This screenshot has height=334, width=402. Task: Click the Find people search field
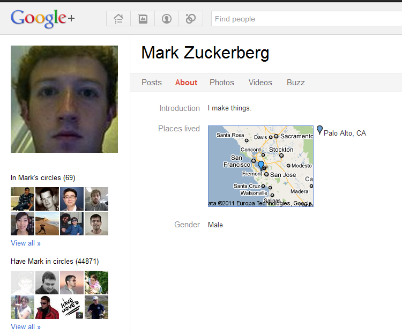[306, 19]
